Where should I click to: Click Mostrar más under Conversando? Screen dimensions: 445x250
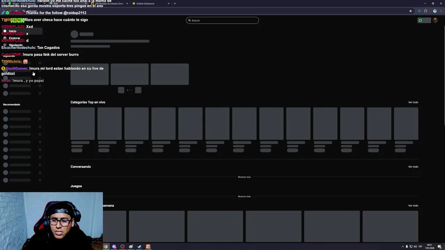[x=244, y=177]
